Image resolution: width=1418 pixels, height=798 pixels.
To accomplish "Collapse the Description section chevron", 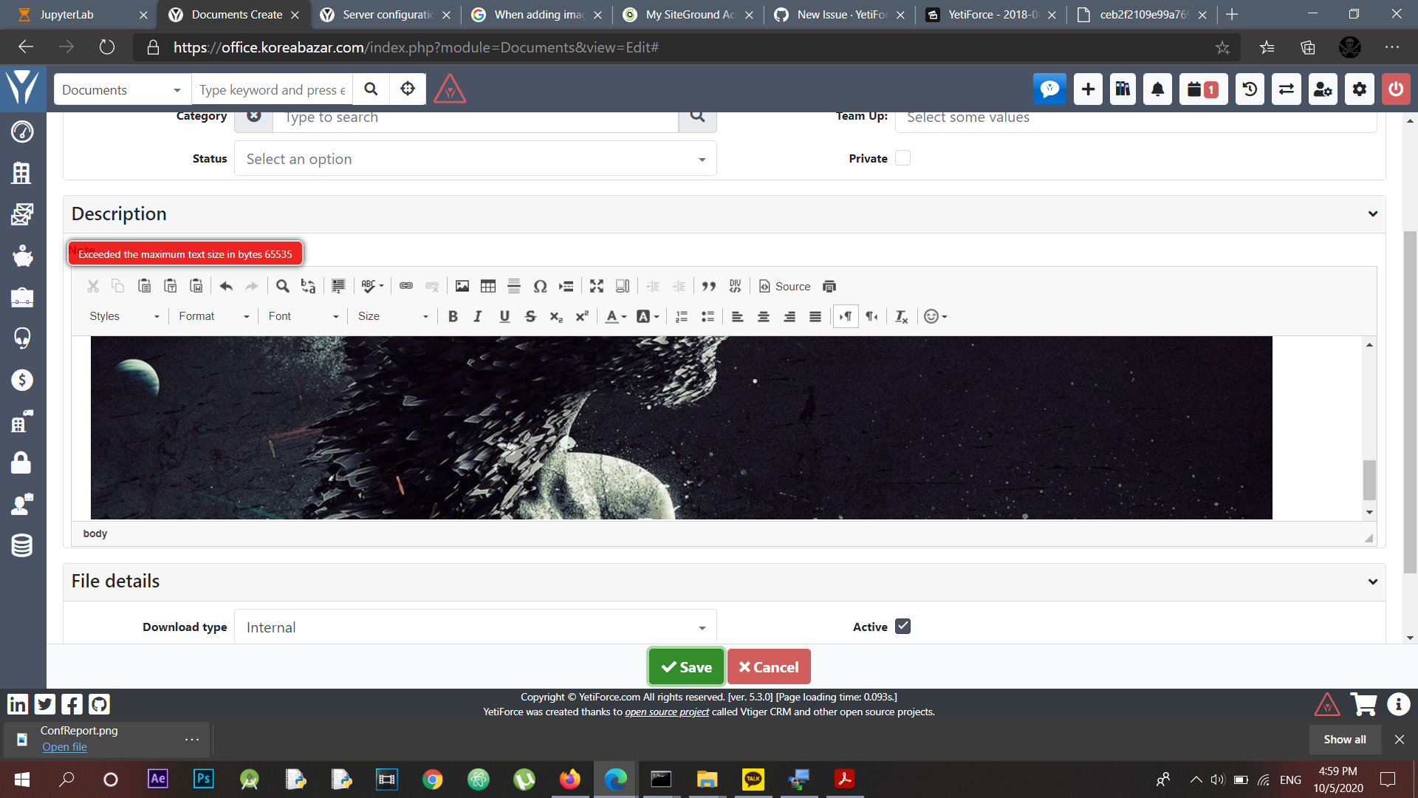I will (x=1372, y=214).
